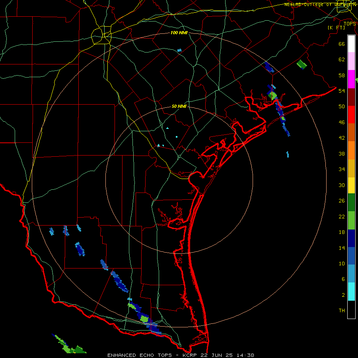Screen dimensions: 358x358
Task: Click the light pink 62 kft legend swatch
Action: click(351, 61)
